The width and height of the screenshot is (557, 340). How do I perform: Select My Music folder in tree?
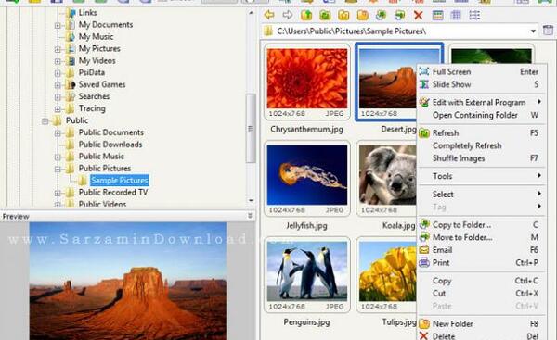[x=96, y=36]
